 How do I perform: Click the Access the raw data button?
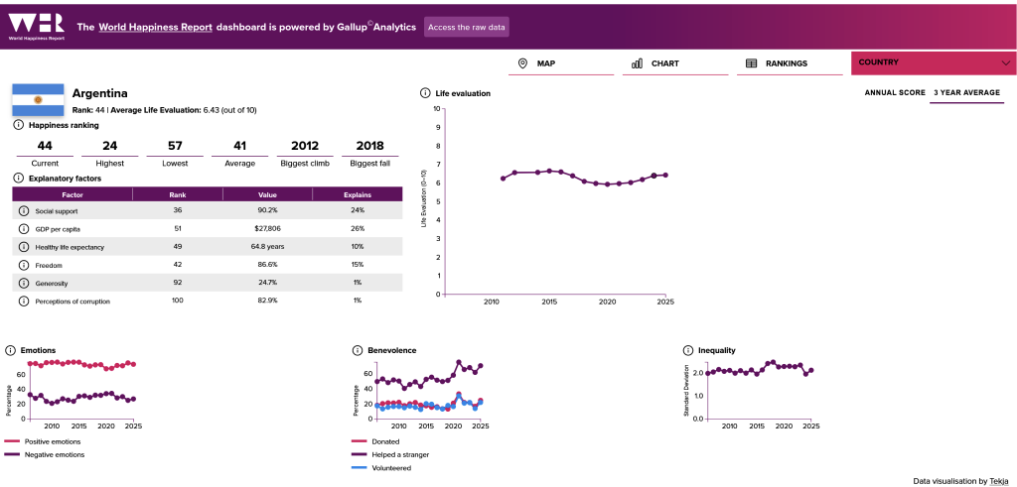pyautogui.click(x=467, y=27)
